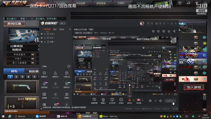Add a new scene with plus icon
Viewport: 211px width, 119px height.
[x=70, y=29]
